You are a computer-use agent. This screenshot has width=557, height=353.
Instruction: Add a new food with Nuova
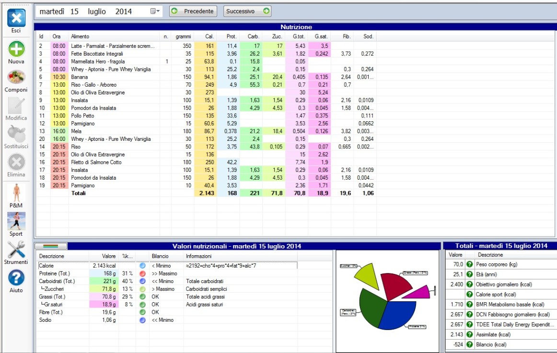(x=16, y=49)
